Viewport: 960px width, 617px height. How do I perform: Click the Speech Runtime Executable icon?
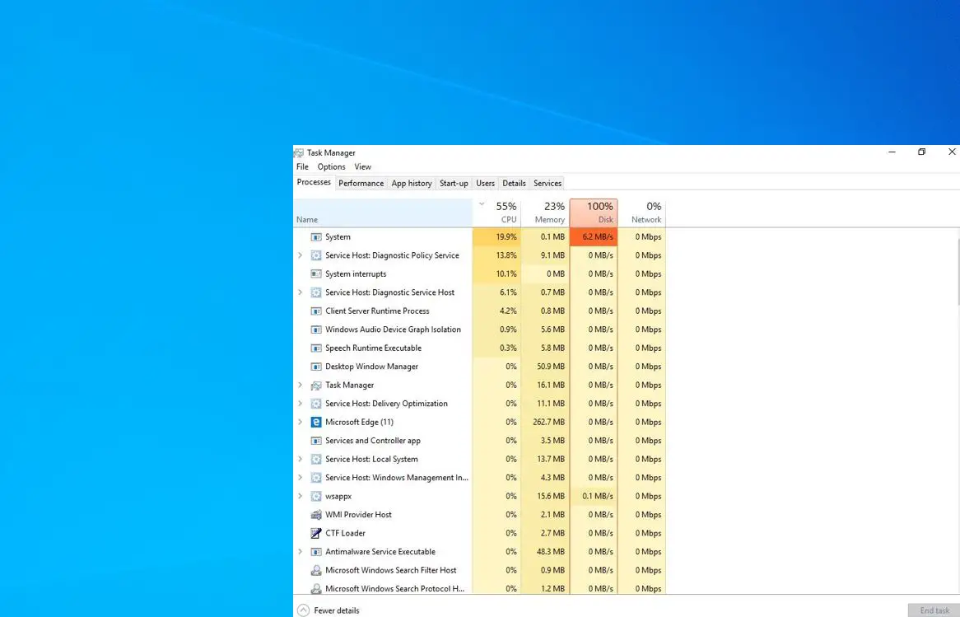point(316,348)
